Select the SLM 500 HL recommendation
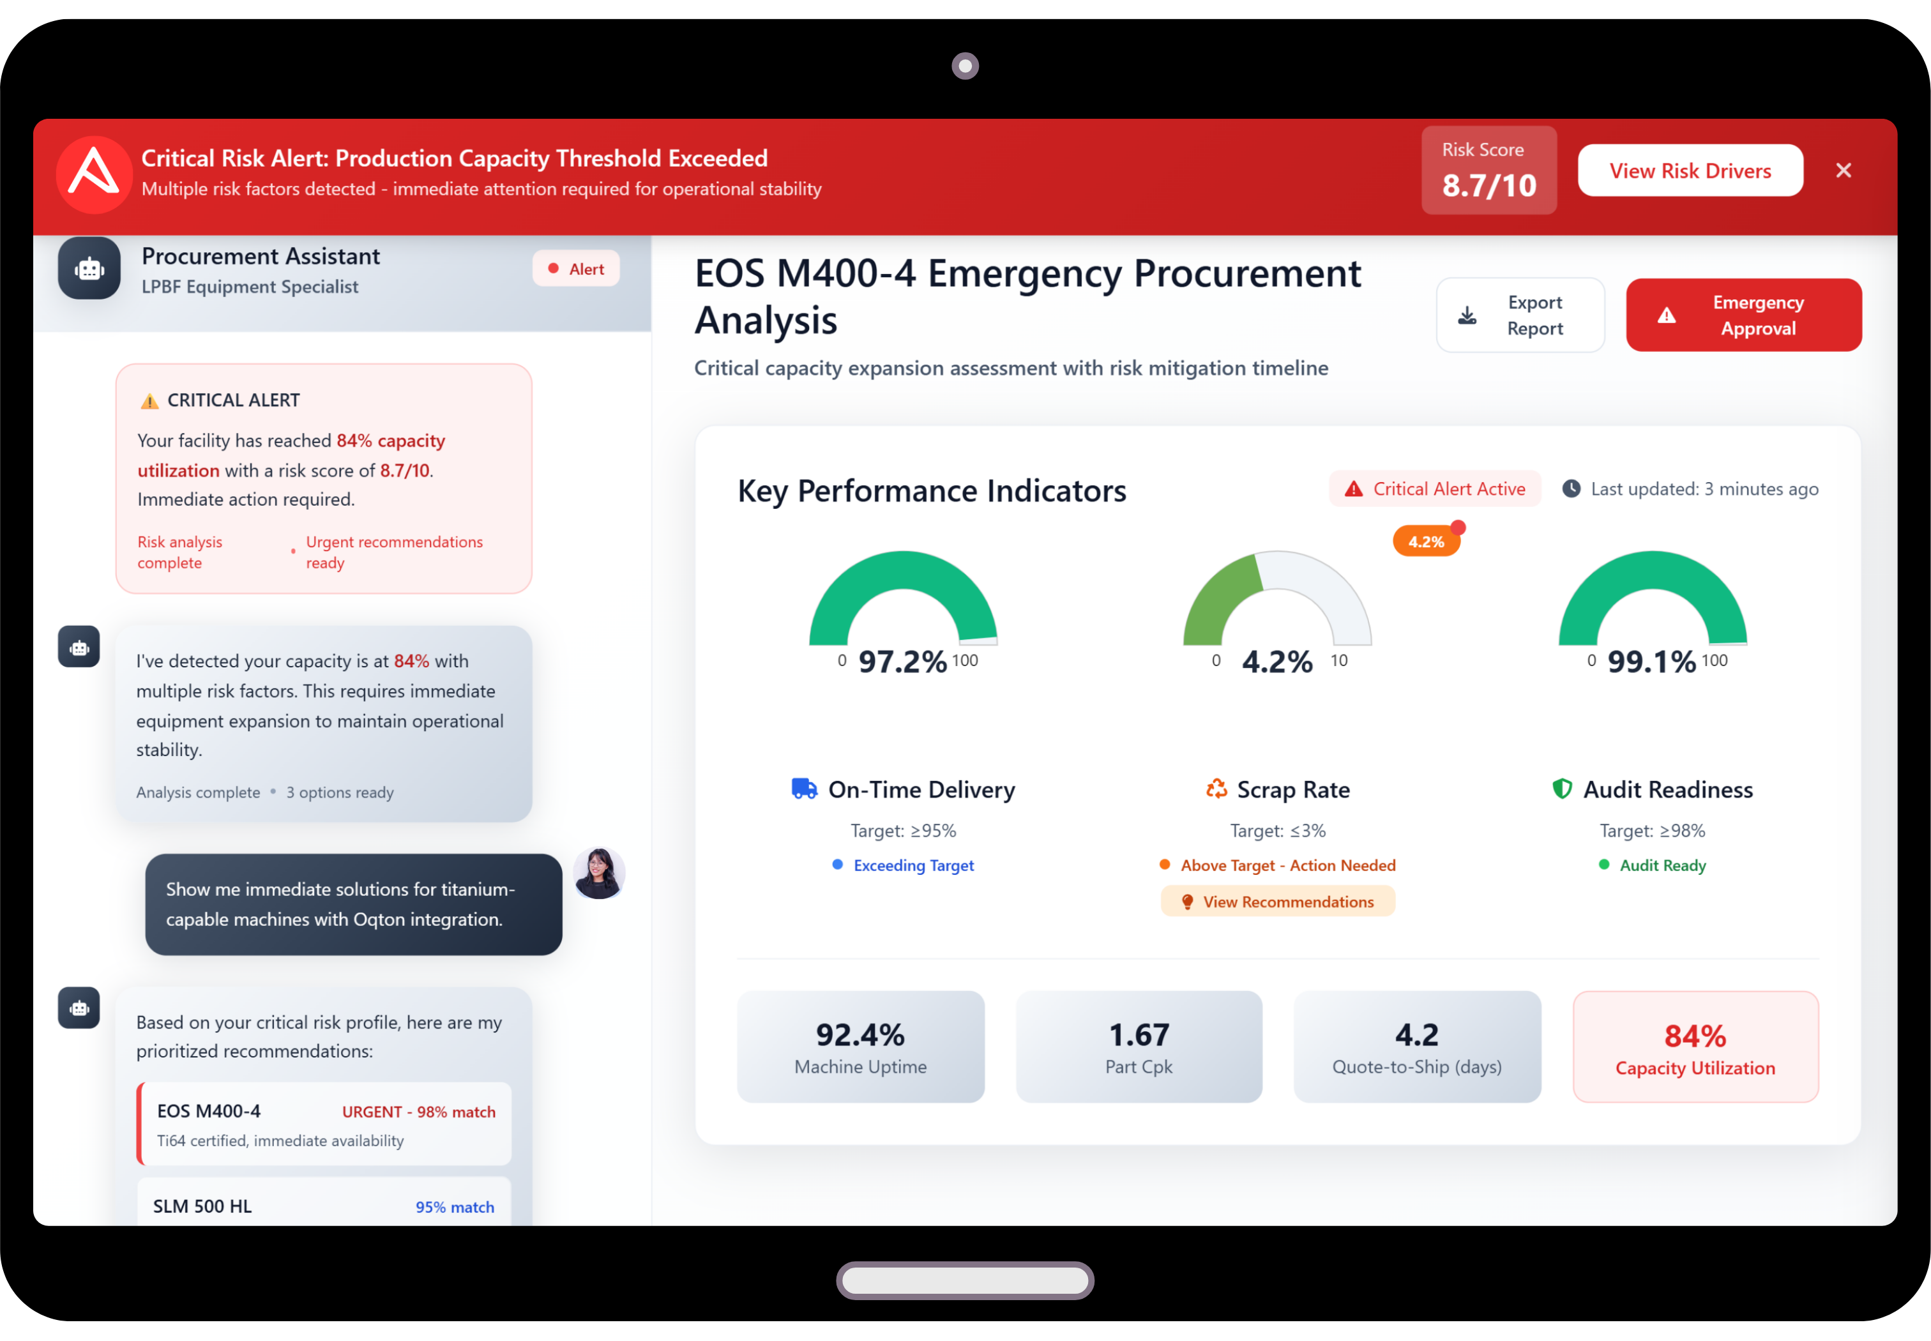This screenshot has height=1341, width=1931. [324, 1205]
